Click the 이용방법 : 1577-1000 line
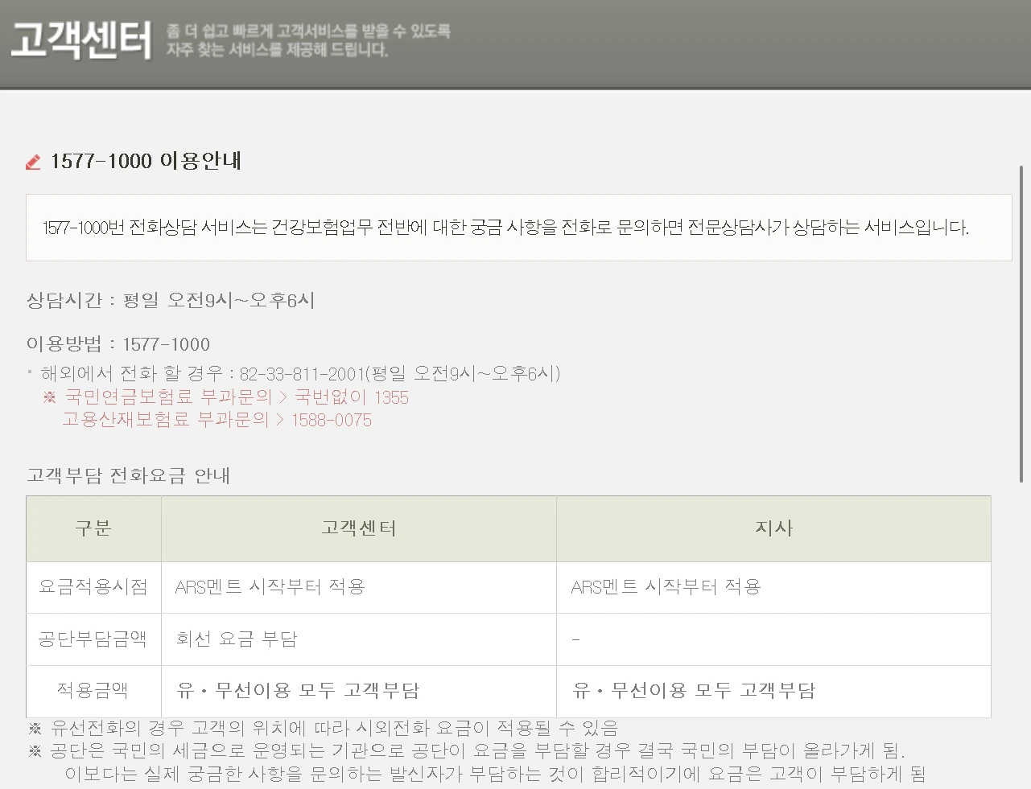 pyautogui.click(x=118, y=344)
